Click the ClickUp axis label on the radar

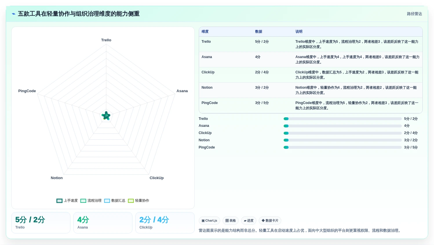pos(157,178)
